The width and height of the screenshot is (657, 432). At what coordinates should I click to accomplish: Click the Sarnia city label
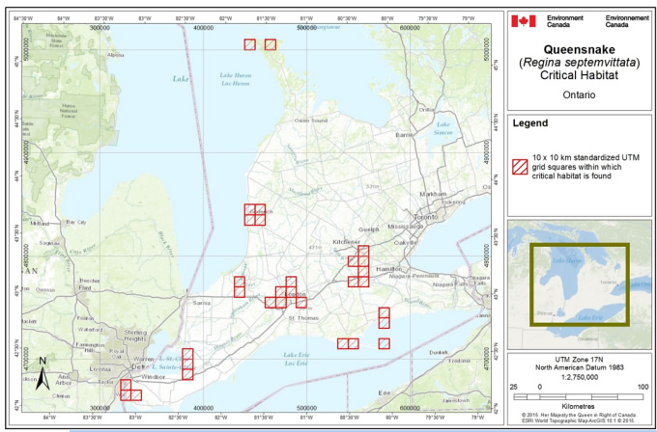pos(202,303)
